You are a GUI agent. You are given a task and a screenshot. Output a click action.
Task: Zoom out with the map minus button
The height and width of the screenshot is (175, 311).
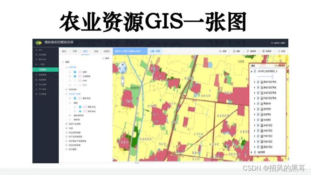click(123, 84)
